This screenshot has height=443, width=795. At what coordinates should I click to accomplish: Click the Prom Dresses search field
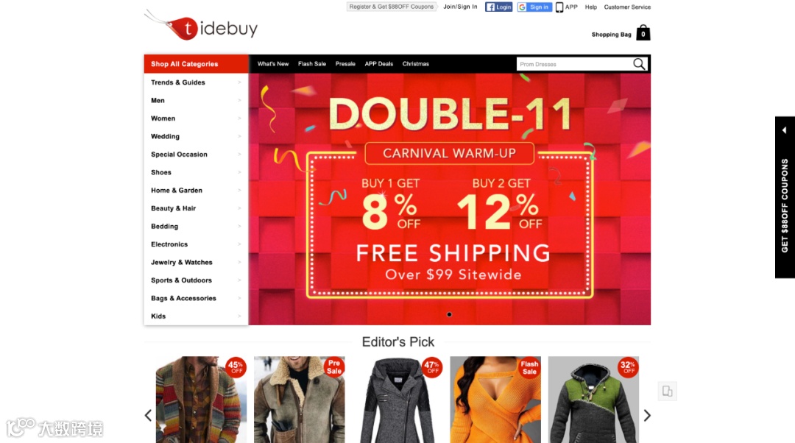[574, 64]
